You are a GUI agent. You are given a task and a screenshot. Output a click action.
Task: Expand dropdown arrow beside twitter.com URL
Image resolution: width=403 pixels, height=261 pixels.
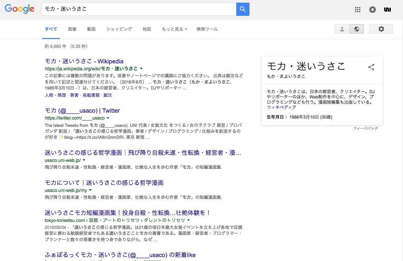108,118
